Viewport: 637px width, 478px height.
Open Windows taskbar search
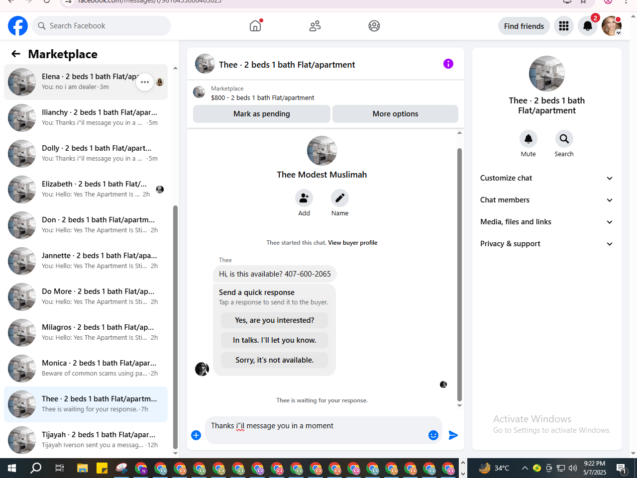(x=36, y=468)
